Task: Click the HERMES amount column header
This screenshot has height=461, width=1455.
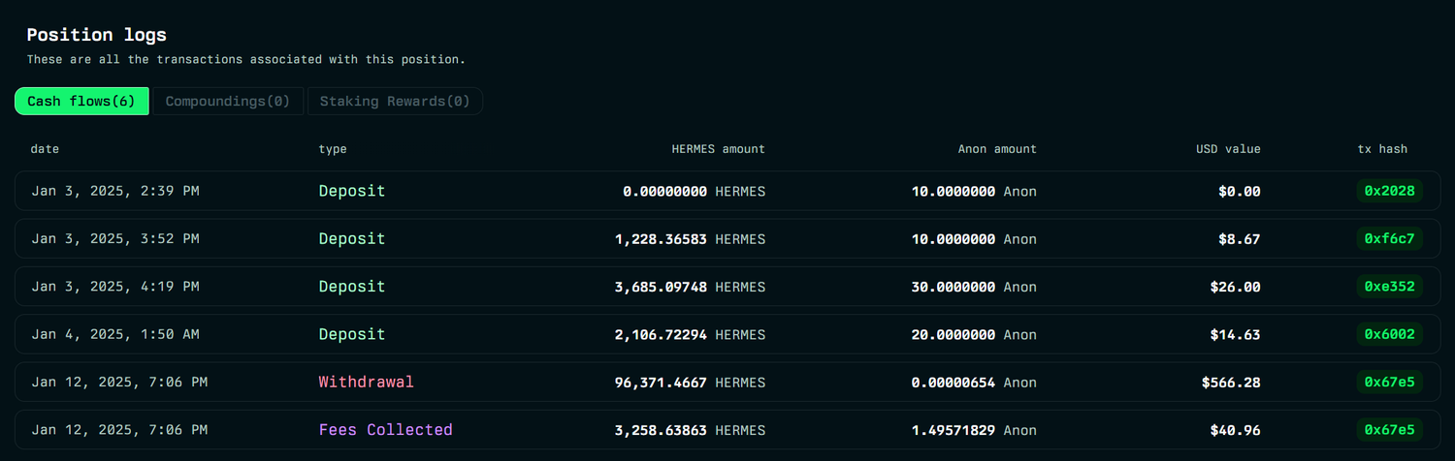Action: coord(718,149)
